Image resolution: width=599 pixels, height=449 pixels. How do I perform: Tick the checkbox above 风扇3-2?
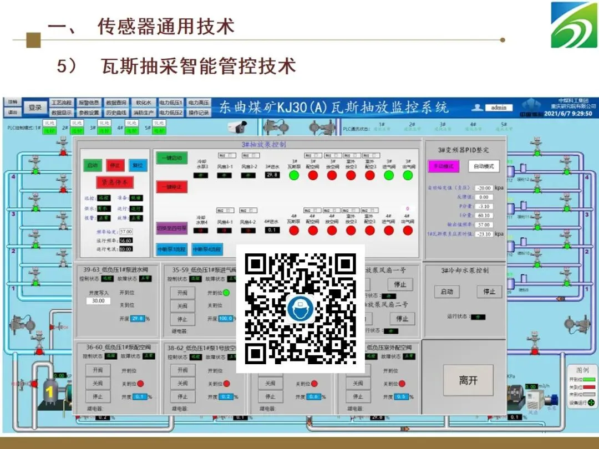click(x=255, y=155)
